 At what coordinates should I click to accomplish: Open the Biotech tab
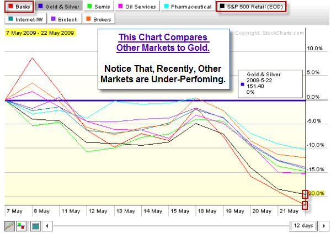point(64,19)
